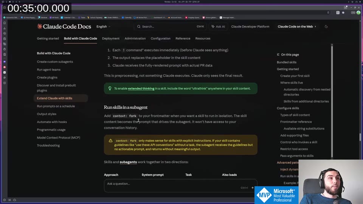Click the sparkle icon on Ask AI
The width and height of the screenshot is (363, 204).
click(x=213, y=26)
